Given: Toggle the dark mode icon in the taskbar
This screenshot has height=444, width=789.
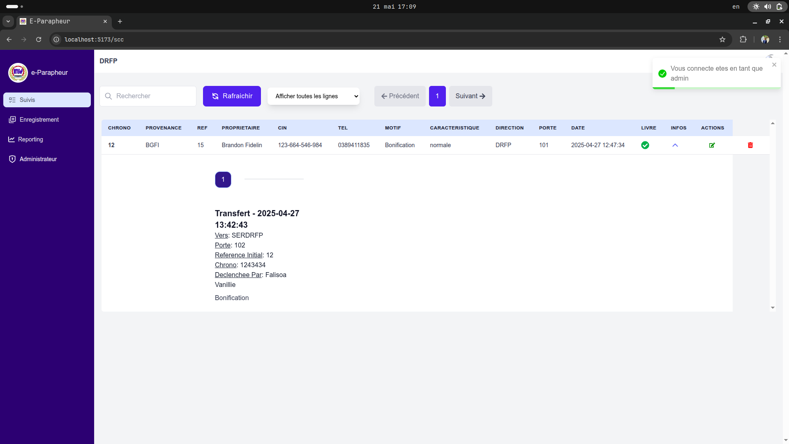Looking at the screenshot, I should 756,7.
